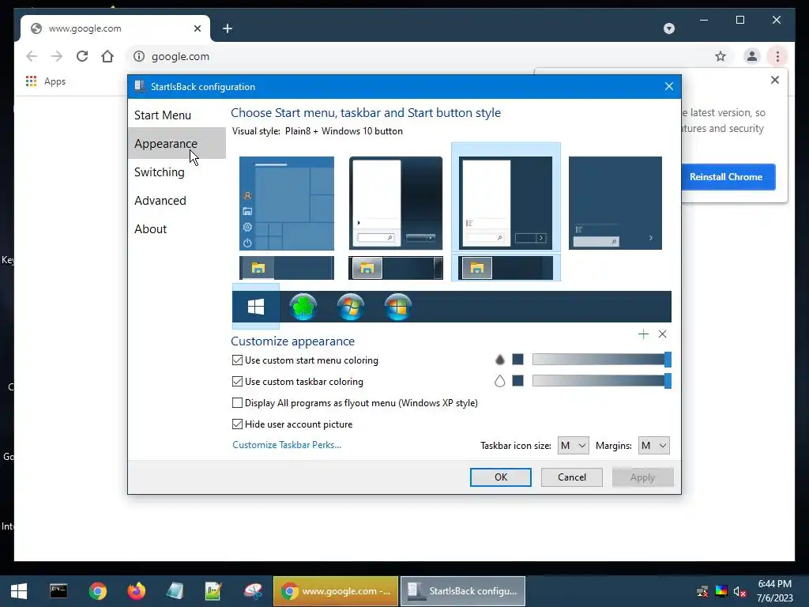Open the Margins dropdown
Viewport: 809px width, 607px height.
(653, 446)
